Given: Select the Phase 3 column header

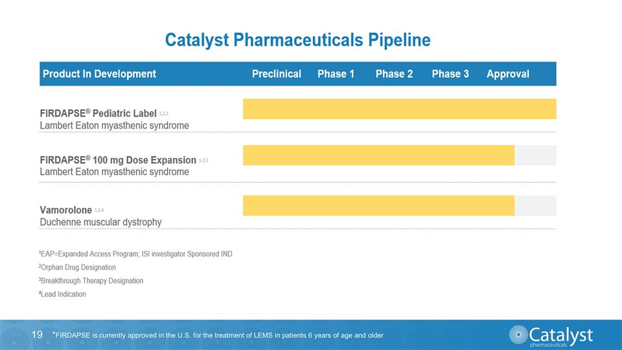Looking at the screenshot, I should coord(450,74).
